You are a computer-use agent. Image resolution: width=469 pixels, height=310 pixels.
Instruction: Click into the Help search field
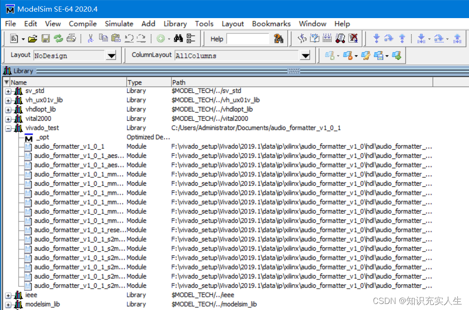click(x=248, y=39)
